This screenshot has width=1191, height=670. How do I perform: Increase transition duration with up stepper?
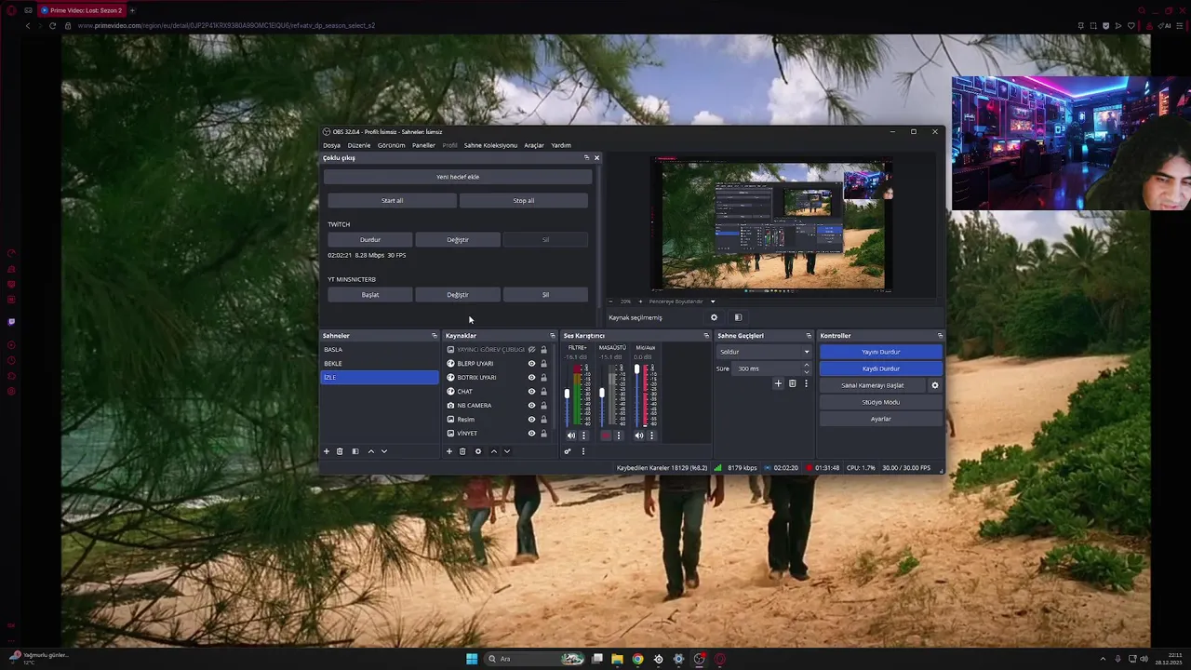tap(806, 366)
